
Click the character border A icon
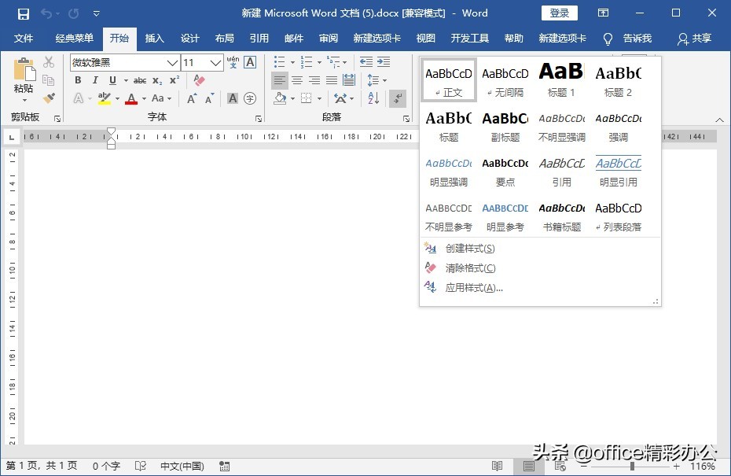coord(250,62)
